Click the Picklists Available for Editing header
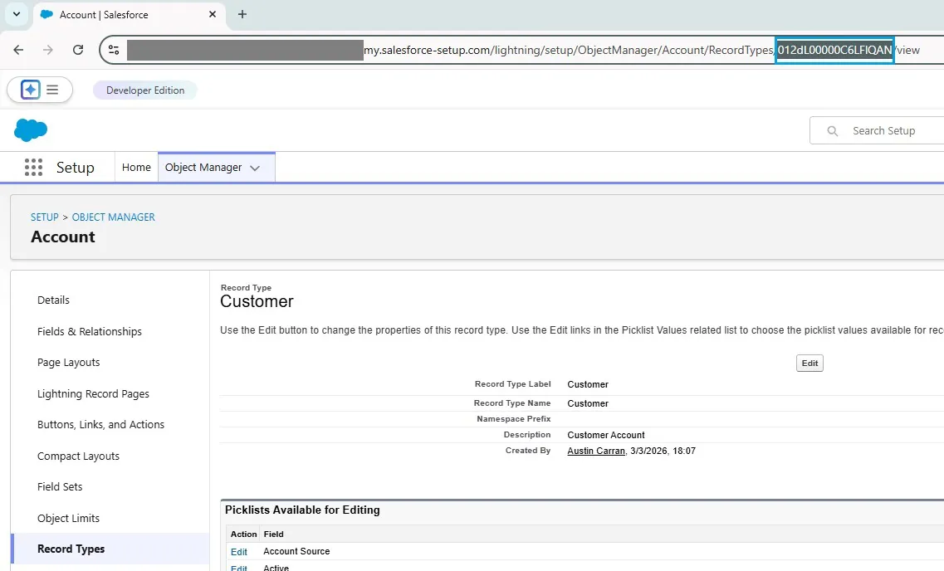Screen dimensions: 944x571 click(x=302, y=510)
